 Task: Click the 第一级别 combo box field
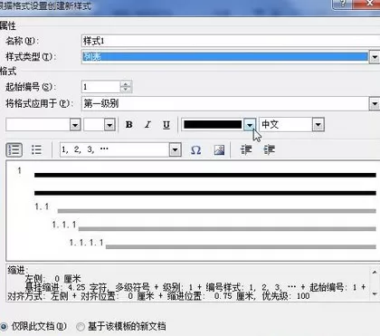coord(225,104)
